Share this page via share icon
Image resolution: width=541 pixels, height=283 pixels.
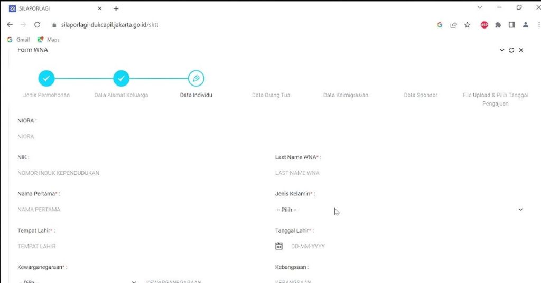point(454,25)
